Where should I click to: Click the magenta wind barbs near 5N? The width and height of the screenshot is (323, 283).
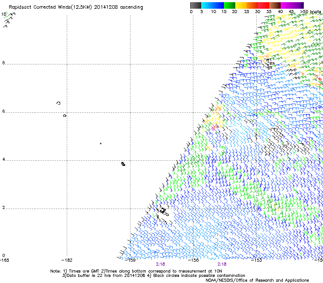(213, 128)
